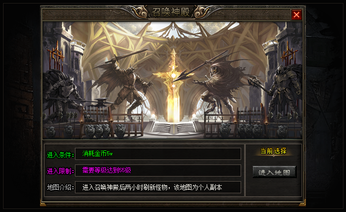The width and height of the screenshot is (346, 212).
Task: Click the 地图介绍 label
Action: [60, 187]
